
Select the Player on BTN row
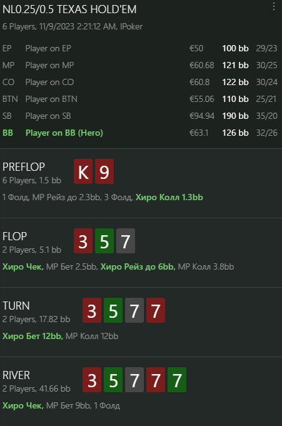click(x=140, y=99)
